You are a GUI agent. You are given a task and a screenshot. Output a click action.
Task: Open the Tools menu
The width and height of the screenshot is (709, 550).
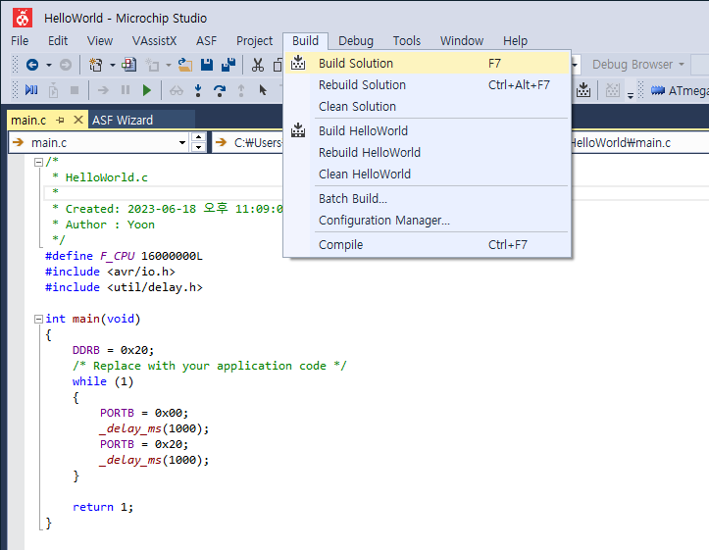[407, 41]
